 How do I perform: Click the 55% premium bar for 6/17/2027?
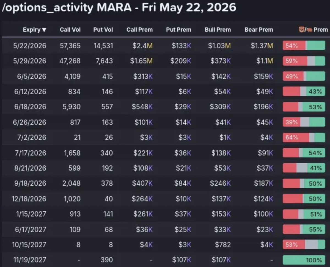[x=304, y=229]
